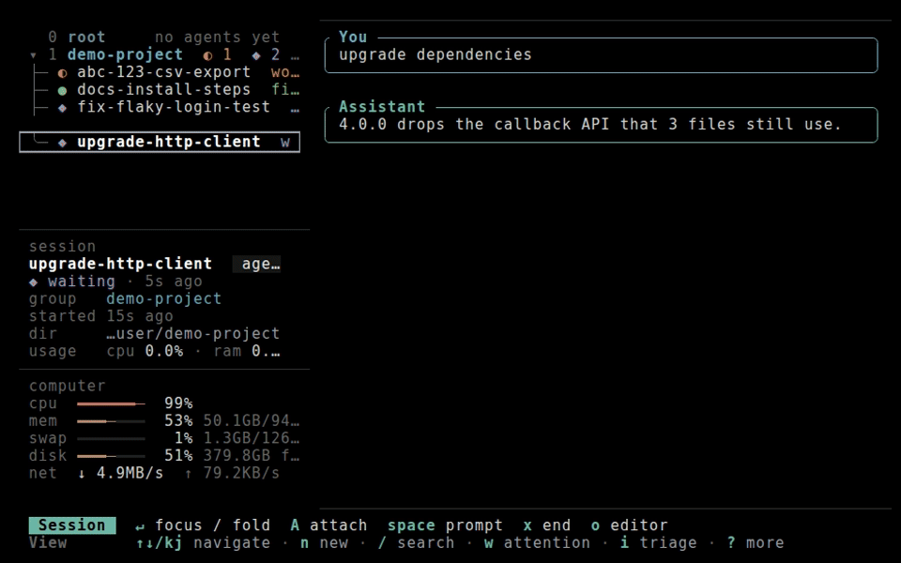The height and width of the screenshot is (563, 901).
Task: Click the '/ search' shortcut
Action: click(x=416, y=543)
